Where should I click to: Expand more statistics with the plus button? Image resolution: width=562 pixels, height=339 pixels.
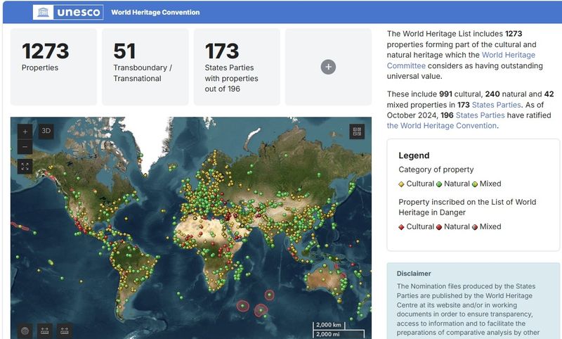(x=328, y=67)
